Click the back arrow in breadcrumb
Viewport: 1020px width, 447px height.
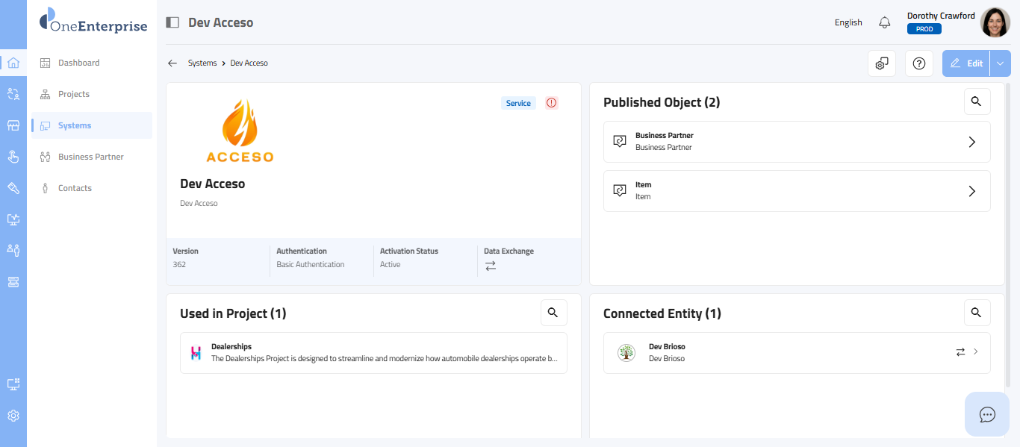[172, 63]
